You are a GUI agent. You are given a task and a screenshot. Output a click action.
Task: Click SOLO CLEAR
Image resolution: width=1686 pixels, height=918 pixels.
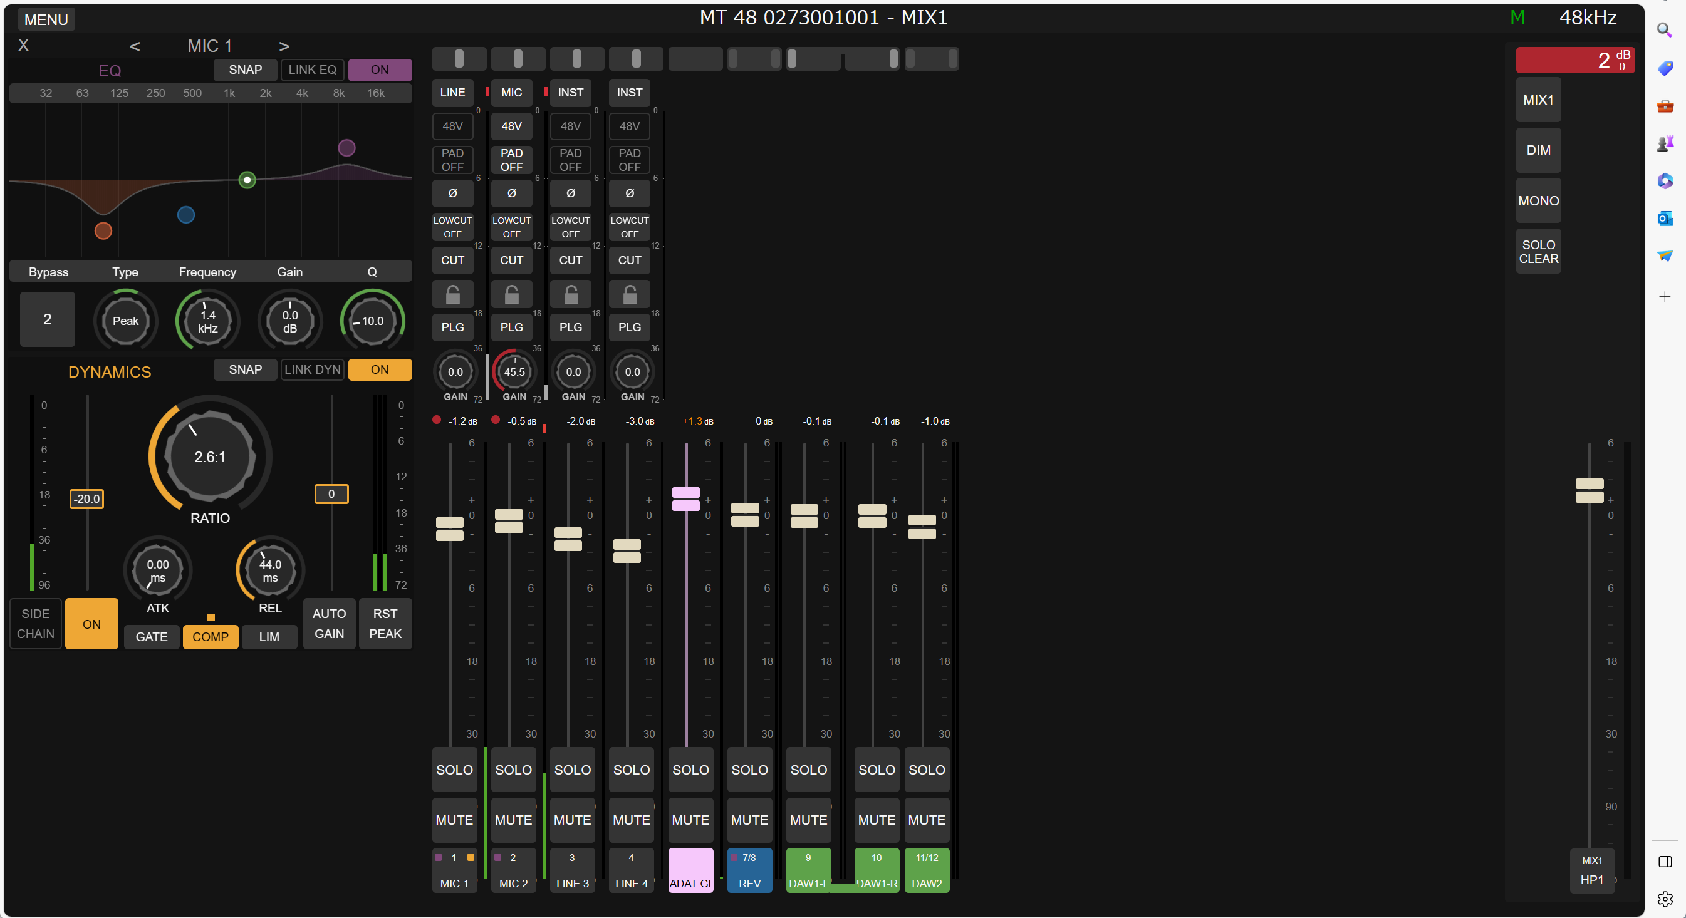(x=1538, y=251)
